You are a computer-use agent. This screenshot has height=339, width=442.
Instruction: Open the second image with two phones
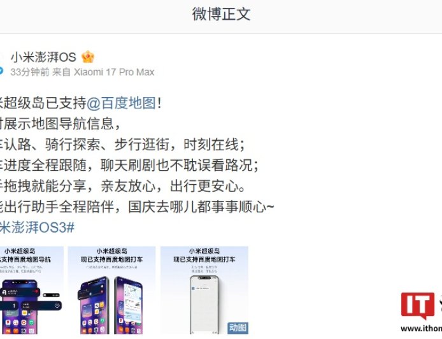111,290
